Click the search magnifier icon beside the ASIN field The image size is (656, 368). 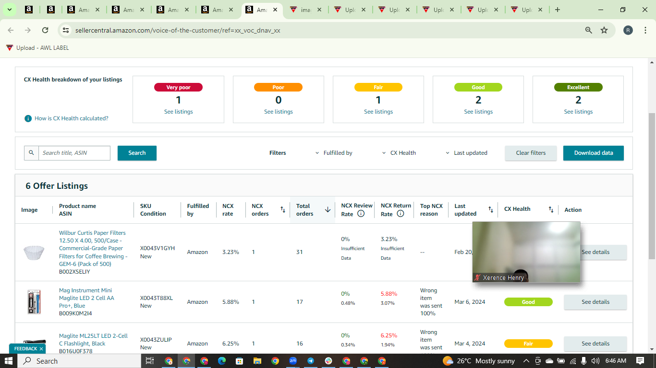point(31,153)
